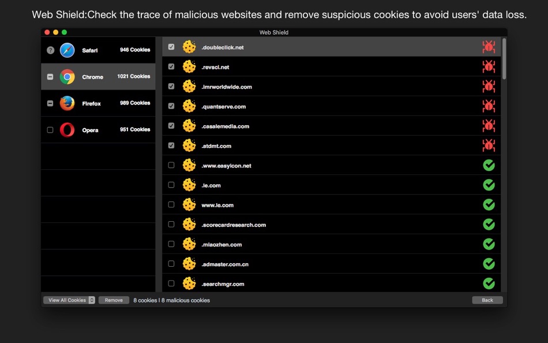Select the "989 Cookies" Firefox count

pyautogui.click(x=135, y=103)
